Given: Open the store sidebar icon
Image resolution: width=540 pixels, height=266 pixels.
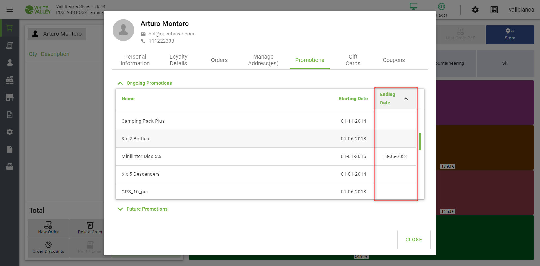Looking at the screenshot, I should (x=10, y=97).
